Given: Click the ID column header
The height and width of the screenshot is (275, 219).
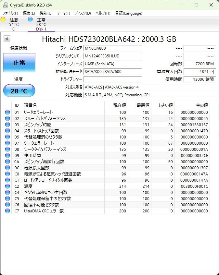Looking at the screenshot, I should click(17, 105).
